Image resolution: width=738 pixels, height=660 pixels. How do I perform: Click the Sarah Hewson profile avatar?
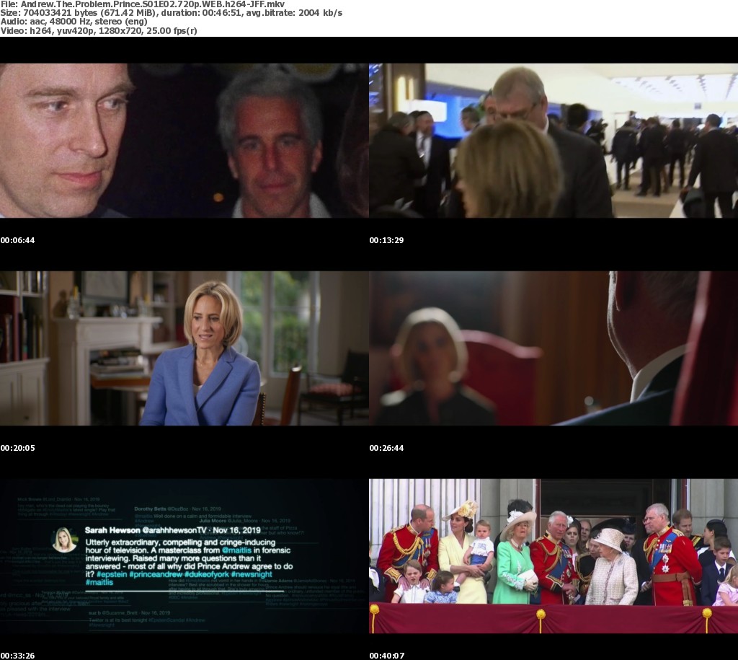pos(63,540)
